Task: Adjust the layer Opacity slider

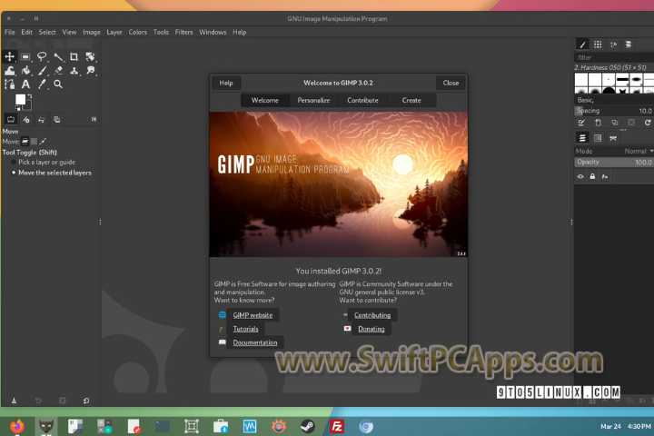Action: pyautogui.click(x=614, y=163)
